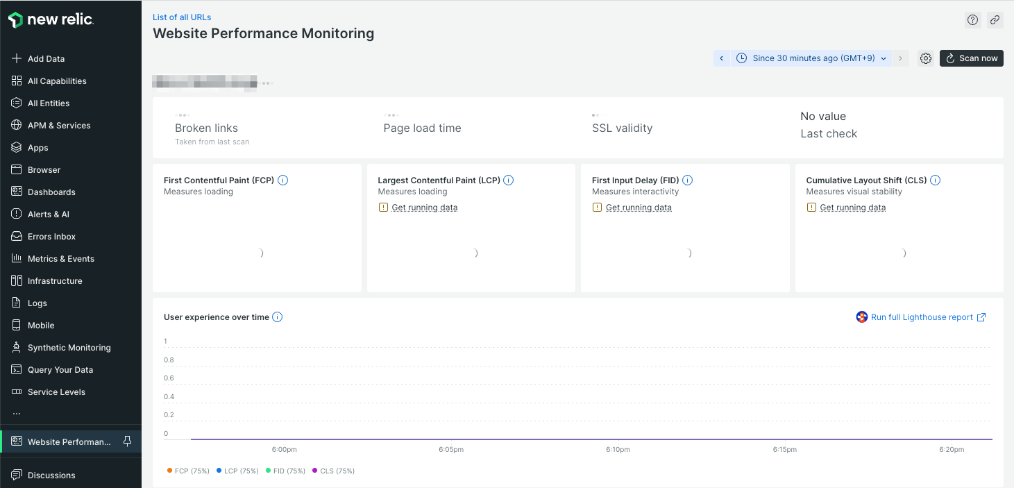Show info for Largest Contentful Paint
The image size is (1014, 488).
(x=508, y=180)
